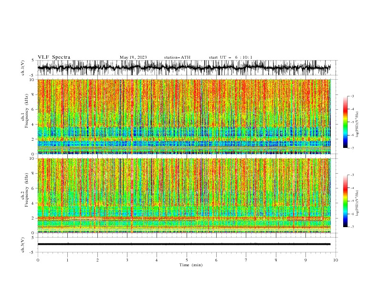Click the "VLF Spectra" plot title
Viewport: 378px width, 292px height.
click(x=54, y=57)
